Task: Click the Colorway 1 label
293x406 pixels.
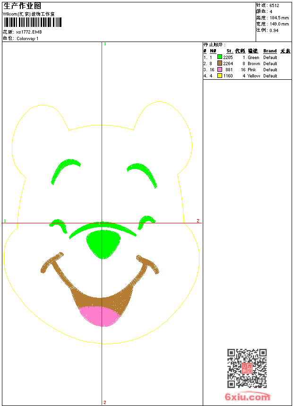Action: click(x=27, y=38)
